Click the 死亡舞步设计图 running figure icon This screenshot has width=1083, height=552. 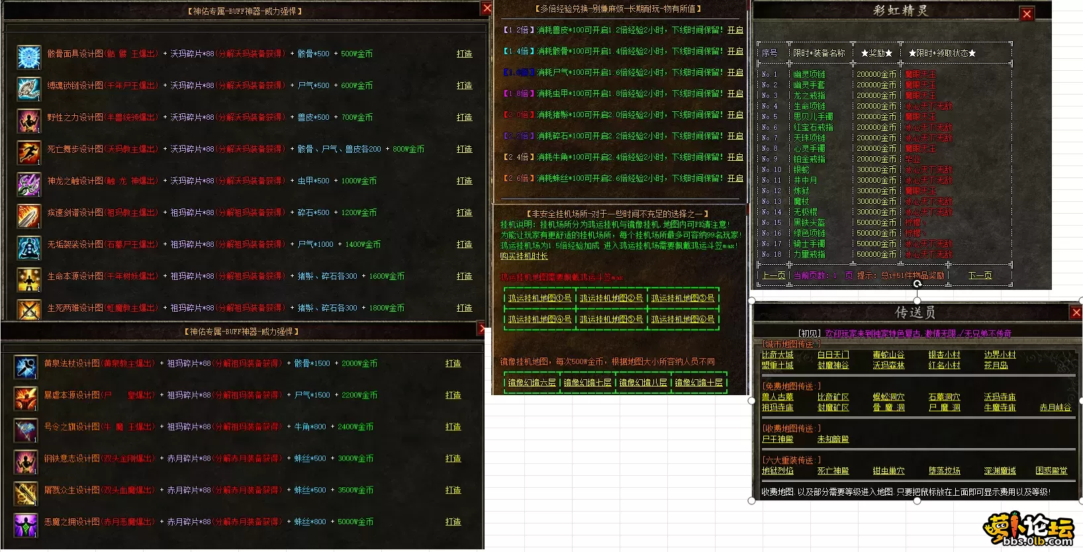(28, 152)
